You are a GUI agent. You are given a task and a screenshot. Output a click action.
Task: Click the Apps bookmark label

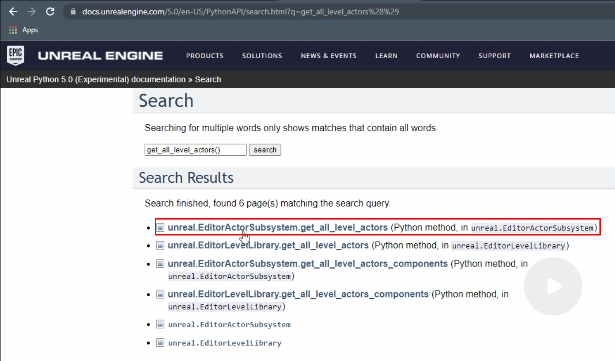[x=30, y=30]
